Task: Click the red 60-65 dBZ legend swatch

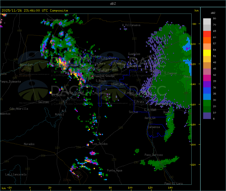Action: click(207, 34)
